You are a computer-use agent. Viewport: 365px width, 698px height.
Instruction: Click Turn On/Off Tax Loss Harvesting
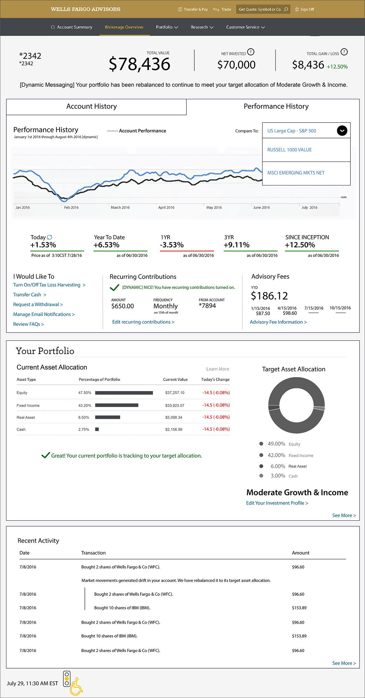click(x=49, y=285)
